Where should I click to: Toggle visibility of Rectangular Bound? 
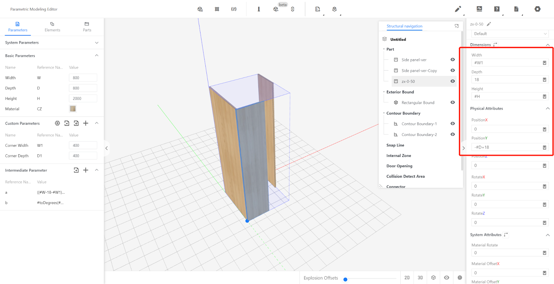(x=453, y=102)
